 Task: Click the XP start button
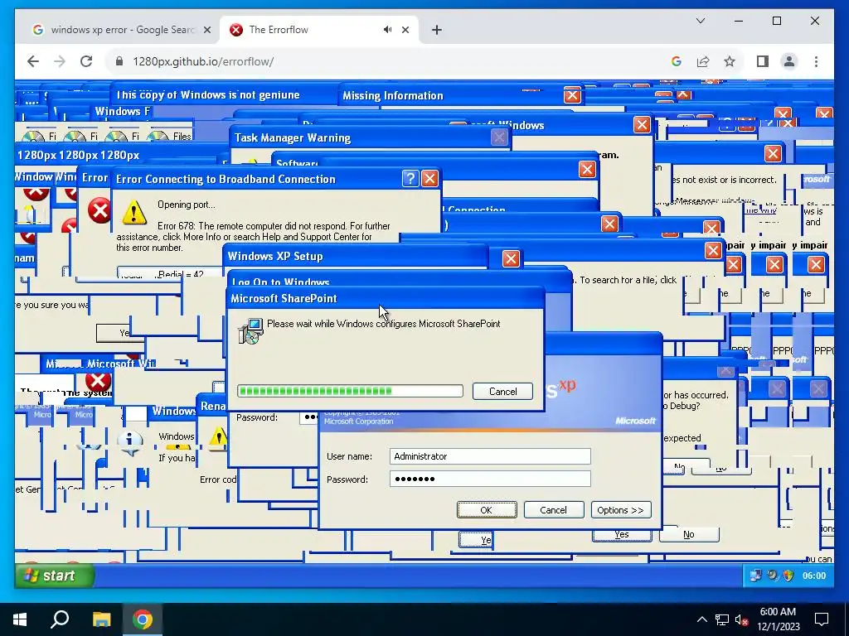[x=55, y=576]
